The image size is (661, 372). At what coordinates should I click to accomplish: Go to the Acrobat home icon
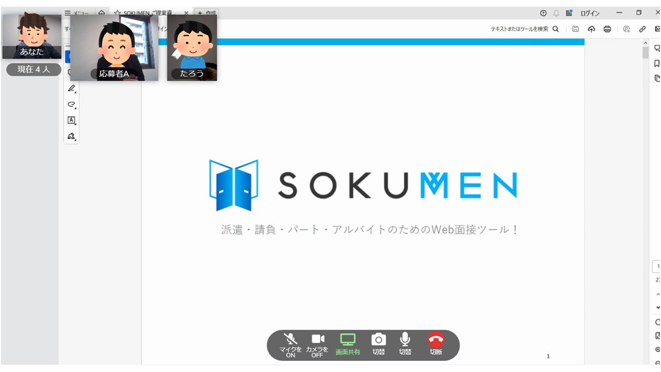[x=102, y=13]
